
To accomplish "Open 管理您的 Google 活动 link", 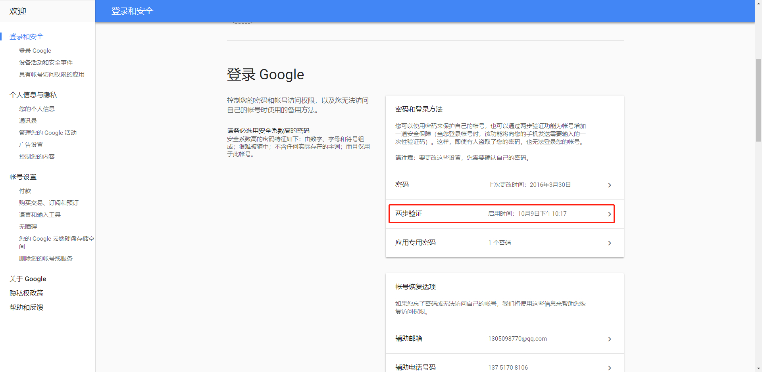I will coord(48,133).
